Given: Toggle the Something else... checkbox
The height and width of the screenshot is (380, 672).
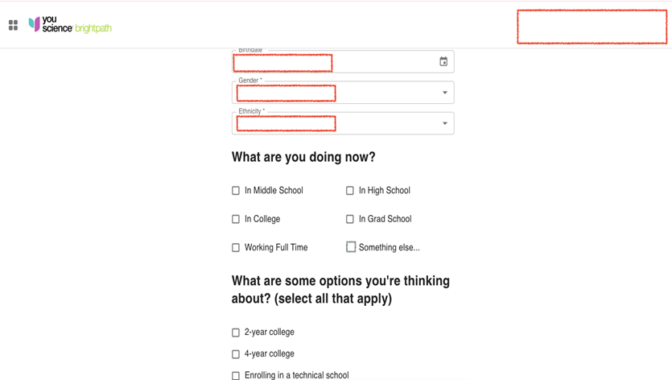Looking at the screenshot, I should click(x=351, y=247).
